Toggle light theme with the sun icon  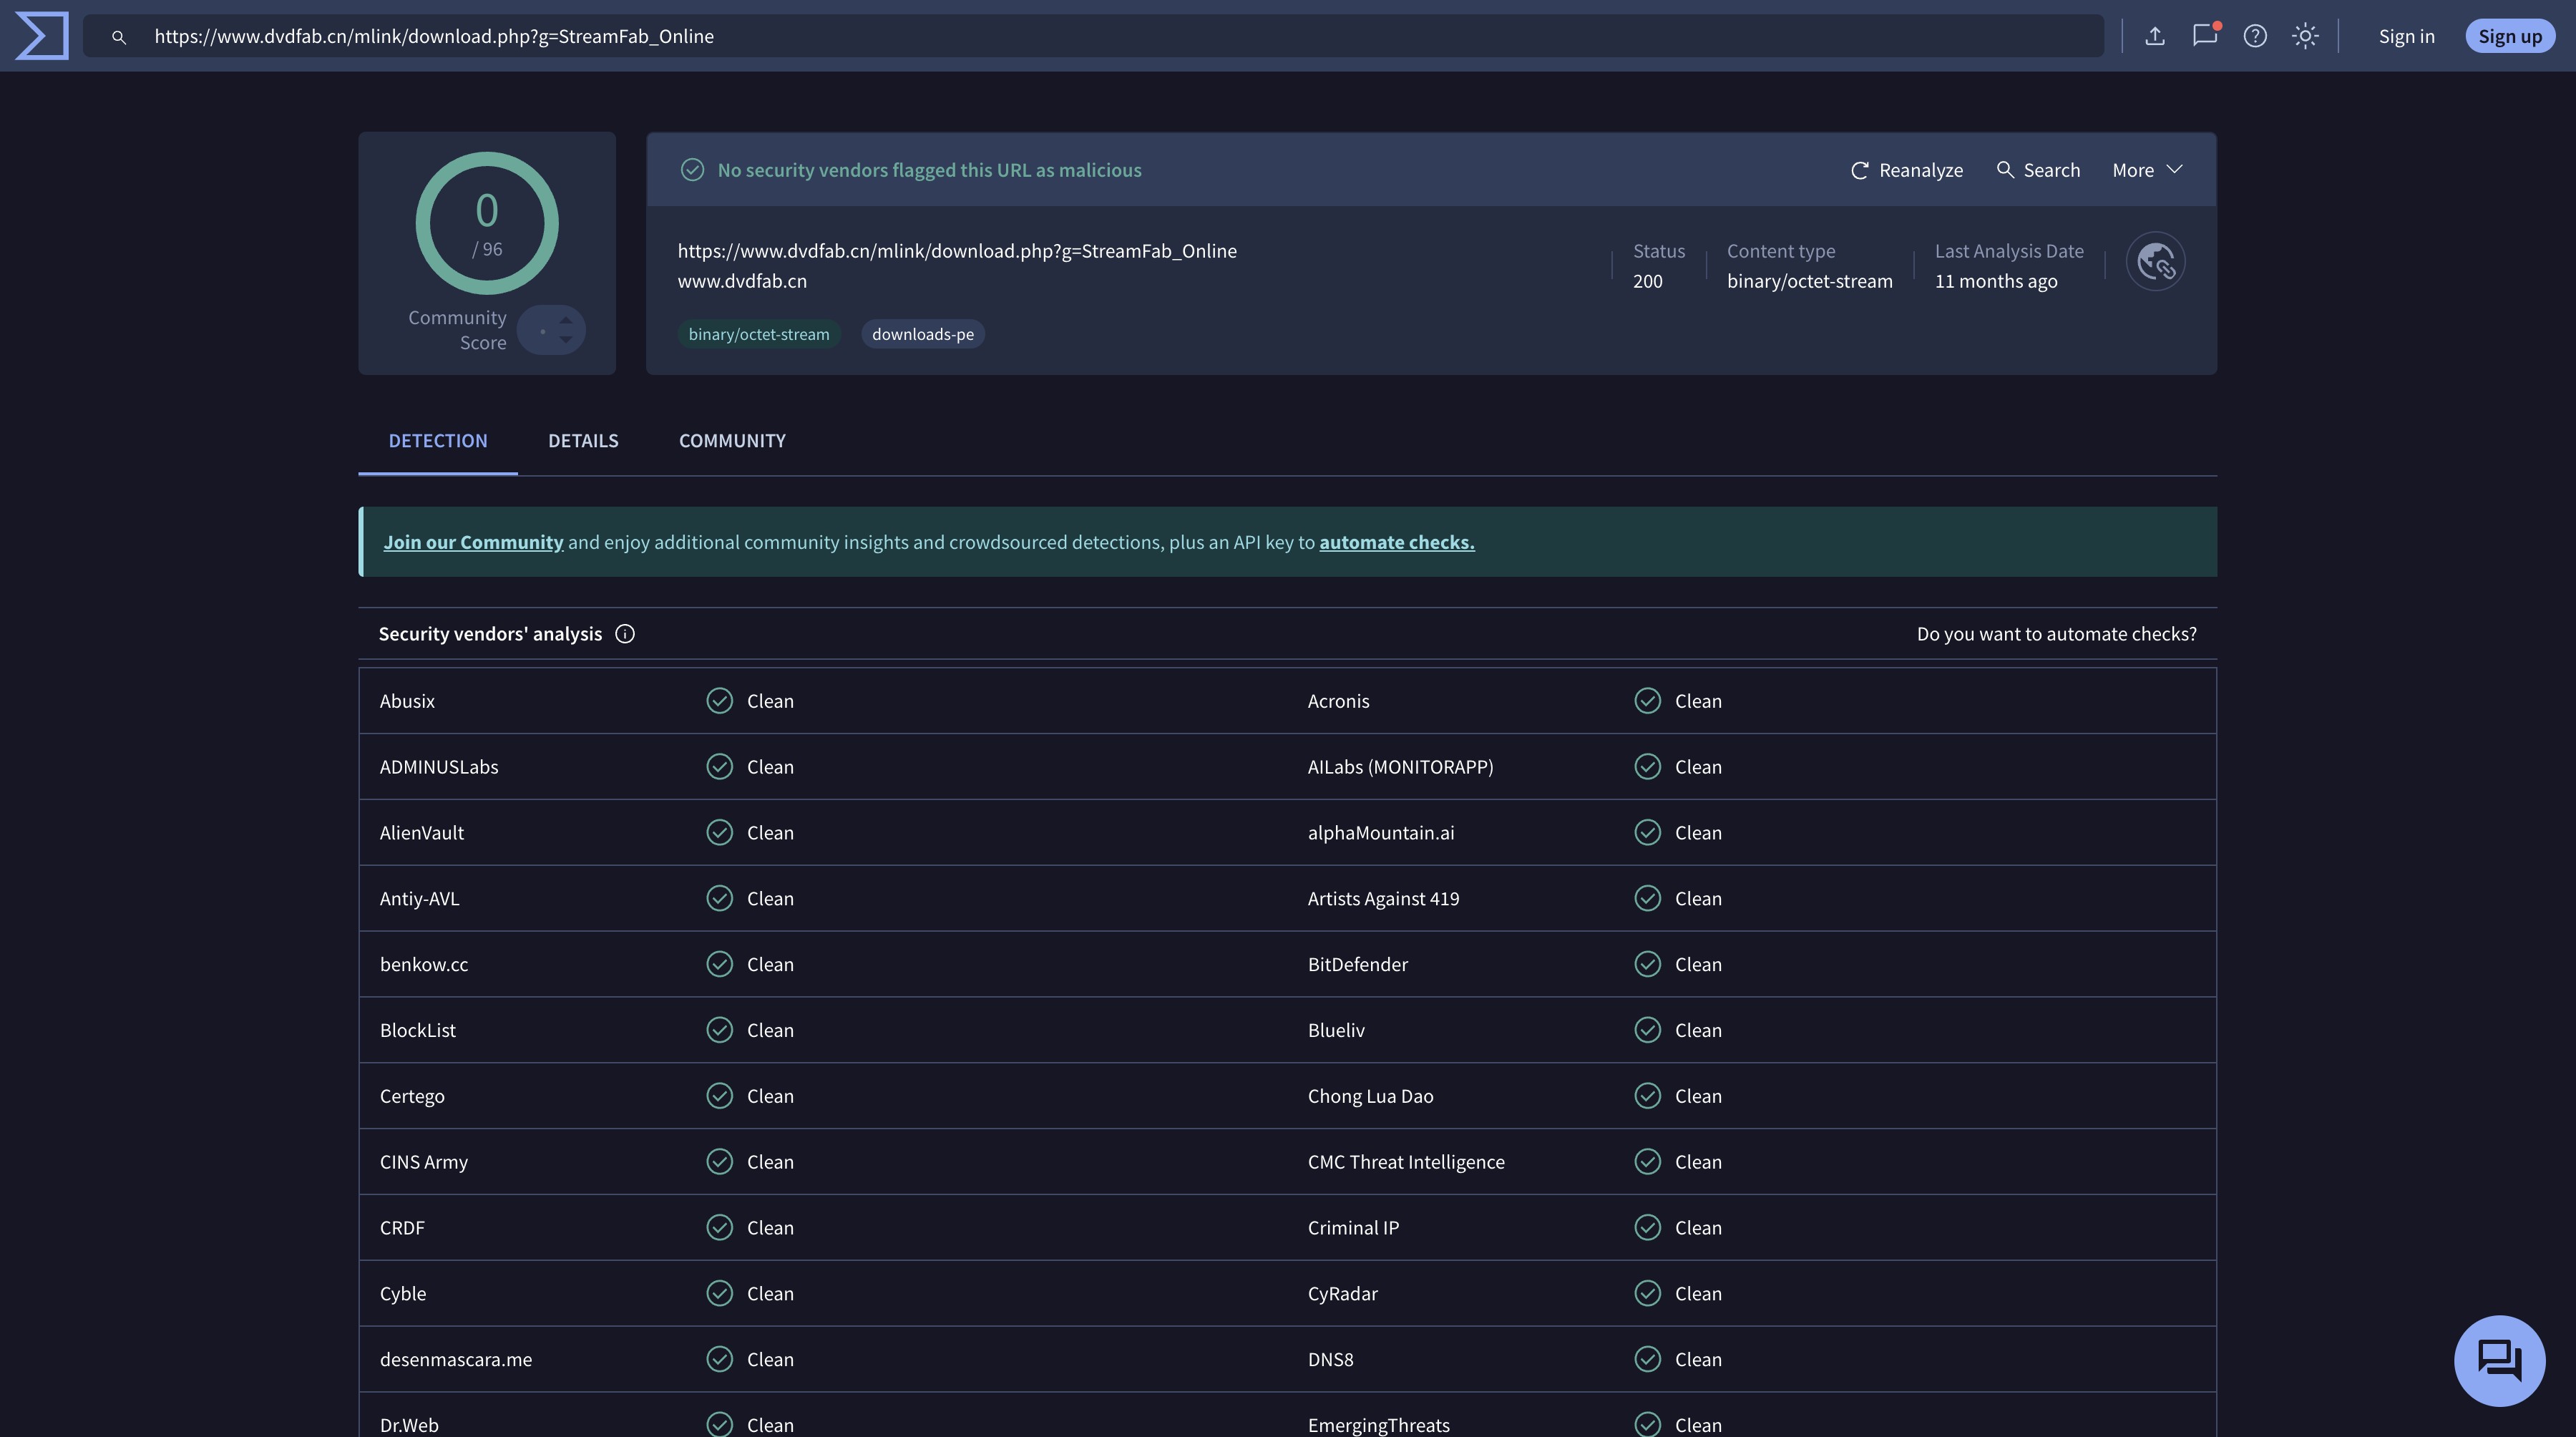tap(2306, 35)
